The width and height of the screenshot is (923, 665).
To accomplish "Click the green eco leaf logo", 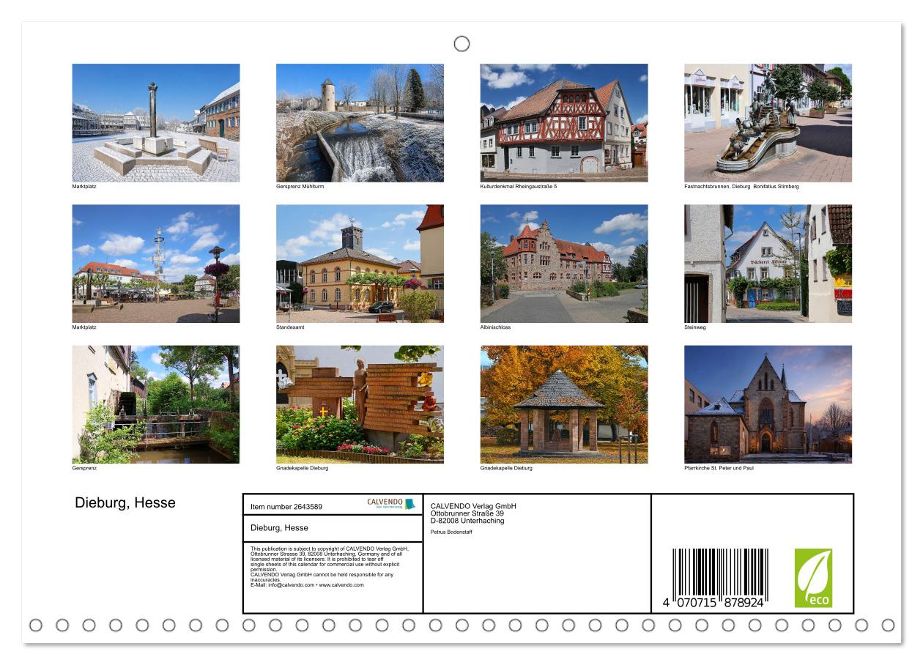I will point(813,578).
